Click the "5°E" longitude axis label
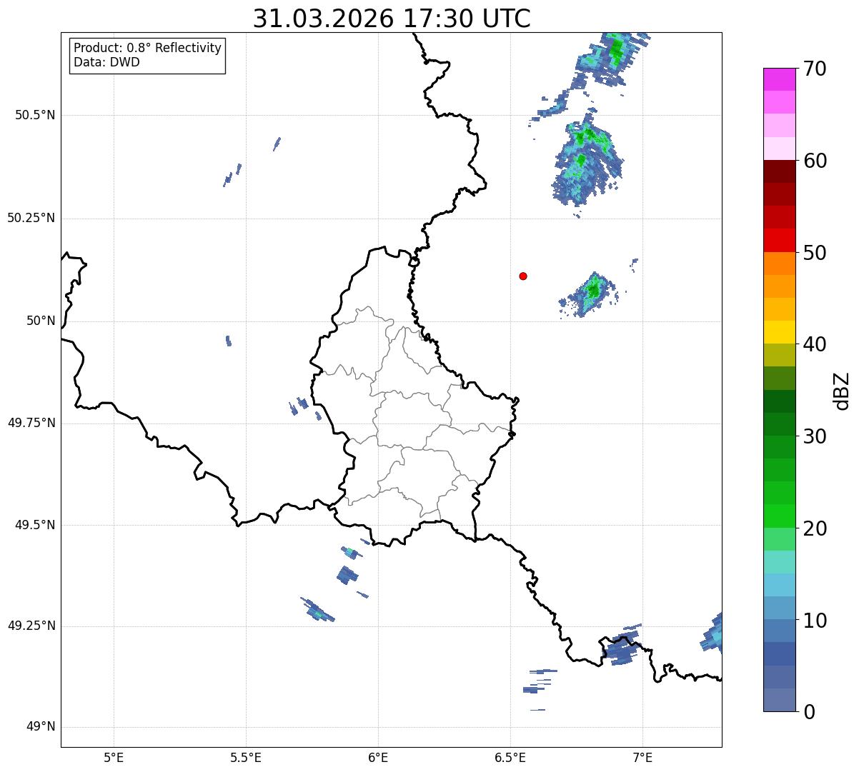The width and height of the screenshot is (859, 772). point(114,758)
